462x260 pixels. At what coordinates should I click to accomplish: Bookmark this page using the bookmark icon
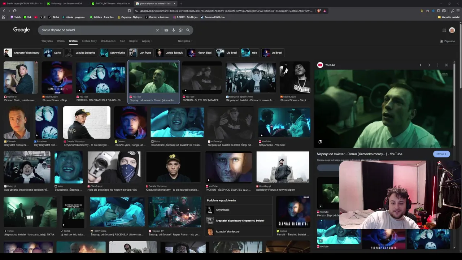coord(129,11)
